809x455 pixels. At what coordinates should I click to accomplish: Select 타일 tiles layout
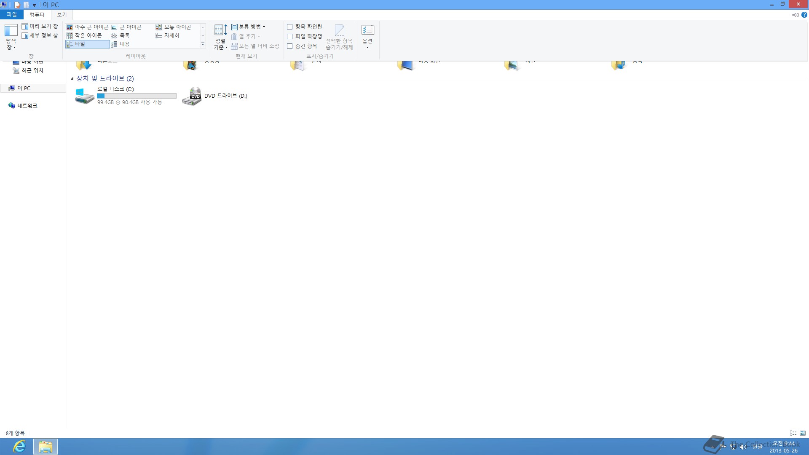point(88,44)
